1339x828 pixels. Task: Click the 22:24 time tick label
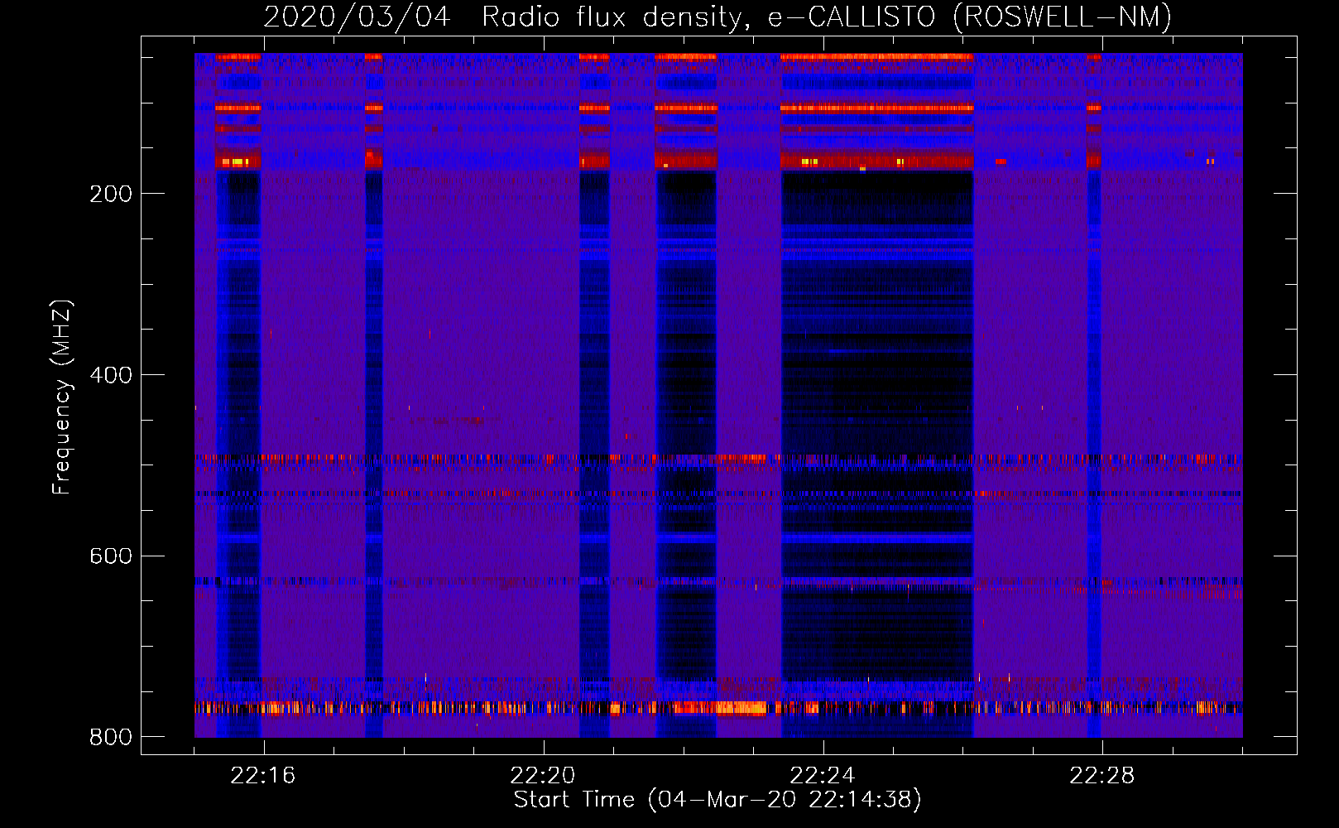(x=822, y=776)
